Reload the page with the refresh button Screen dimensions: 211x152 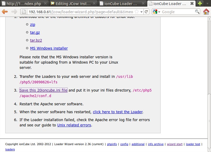pyautogui.click(x=146, y=12)
